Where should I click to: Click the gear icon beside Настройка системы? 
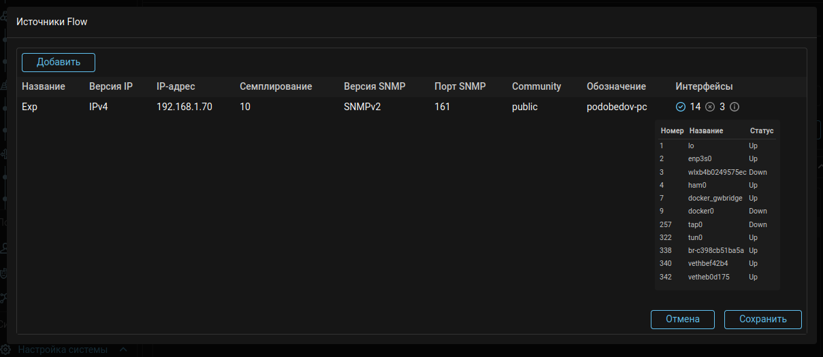(x=6, y=350)
